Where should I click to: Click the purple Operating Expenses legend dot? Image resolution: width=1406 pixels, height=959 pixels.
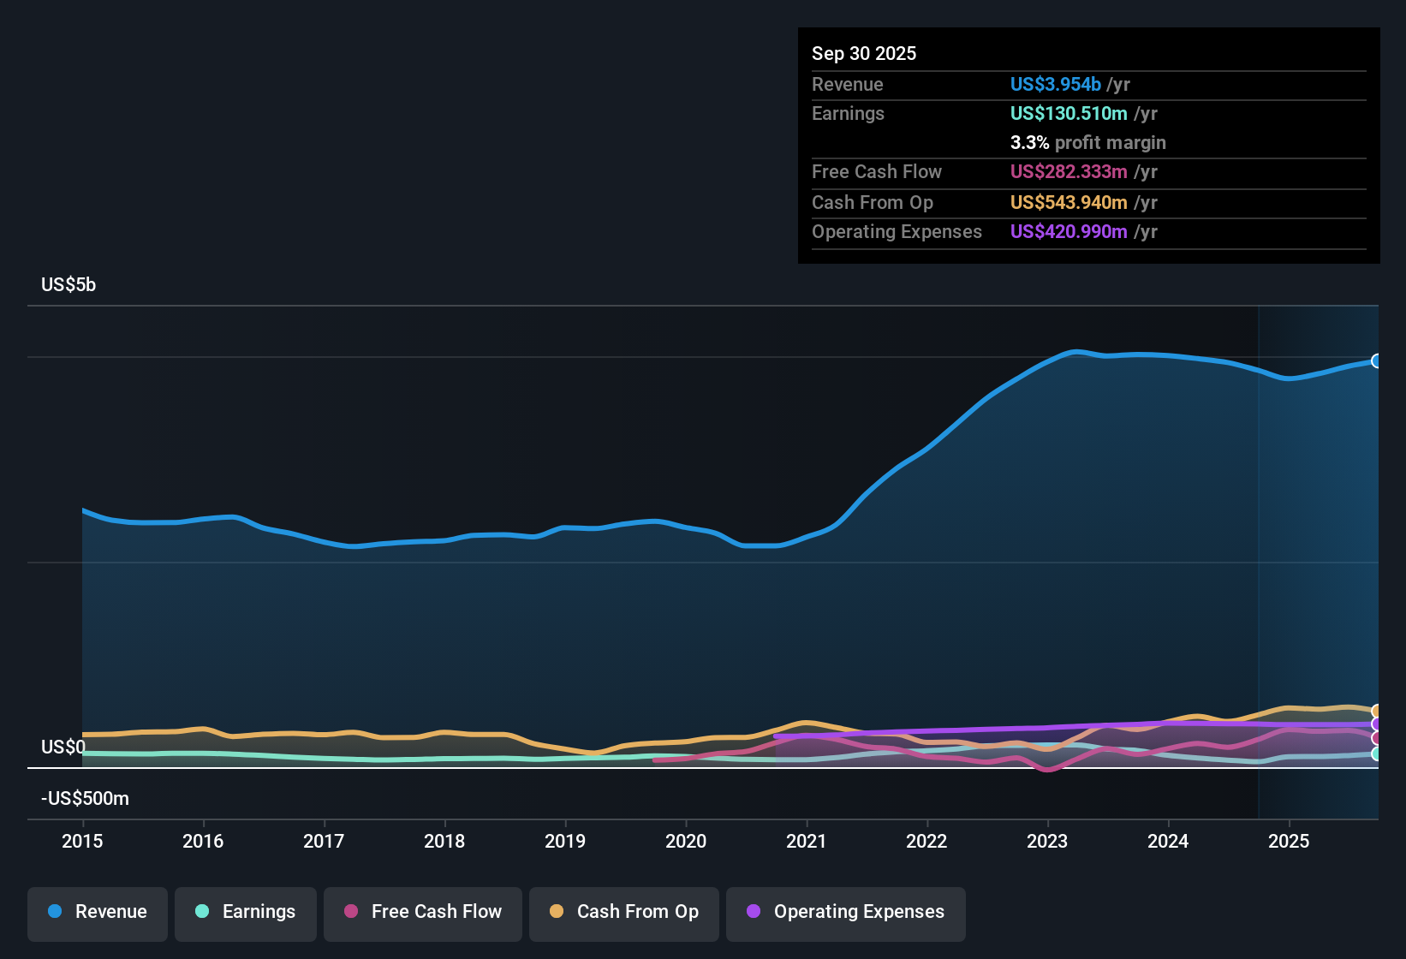click(754, 912)
